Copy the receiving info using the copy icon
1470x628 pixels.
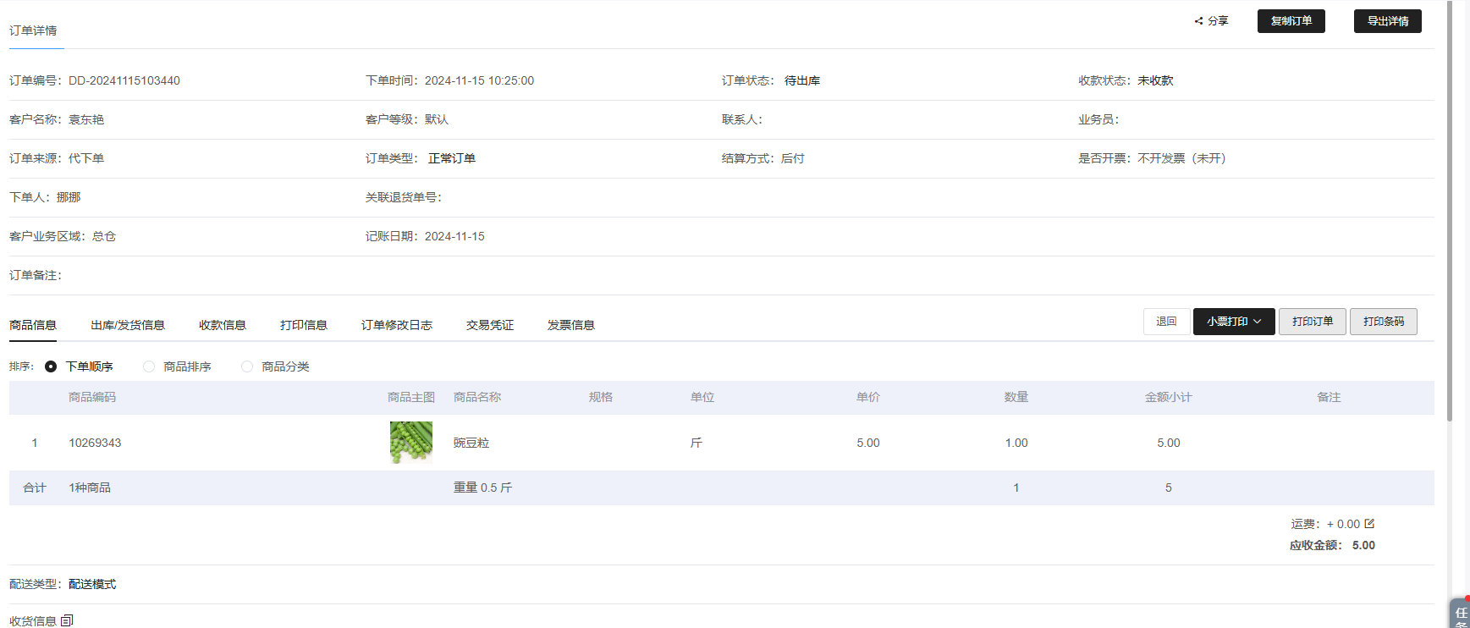pyautogui.click(x=67, y=620)
